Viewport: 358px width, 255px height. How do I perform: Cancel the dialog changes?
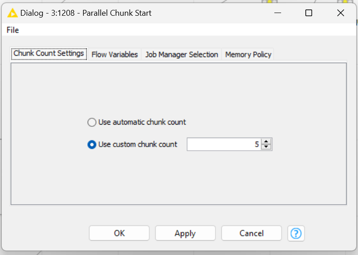point(251,233)
